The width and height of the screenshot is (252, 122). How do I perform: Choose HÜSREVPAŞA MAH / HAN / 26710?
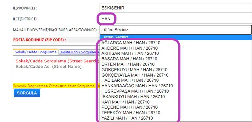(x=135, y=91)
